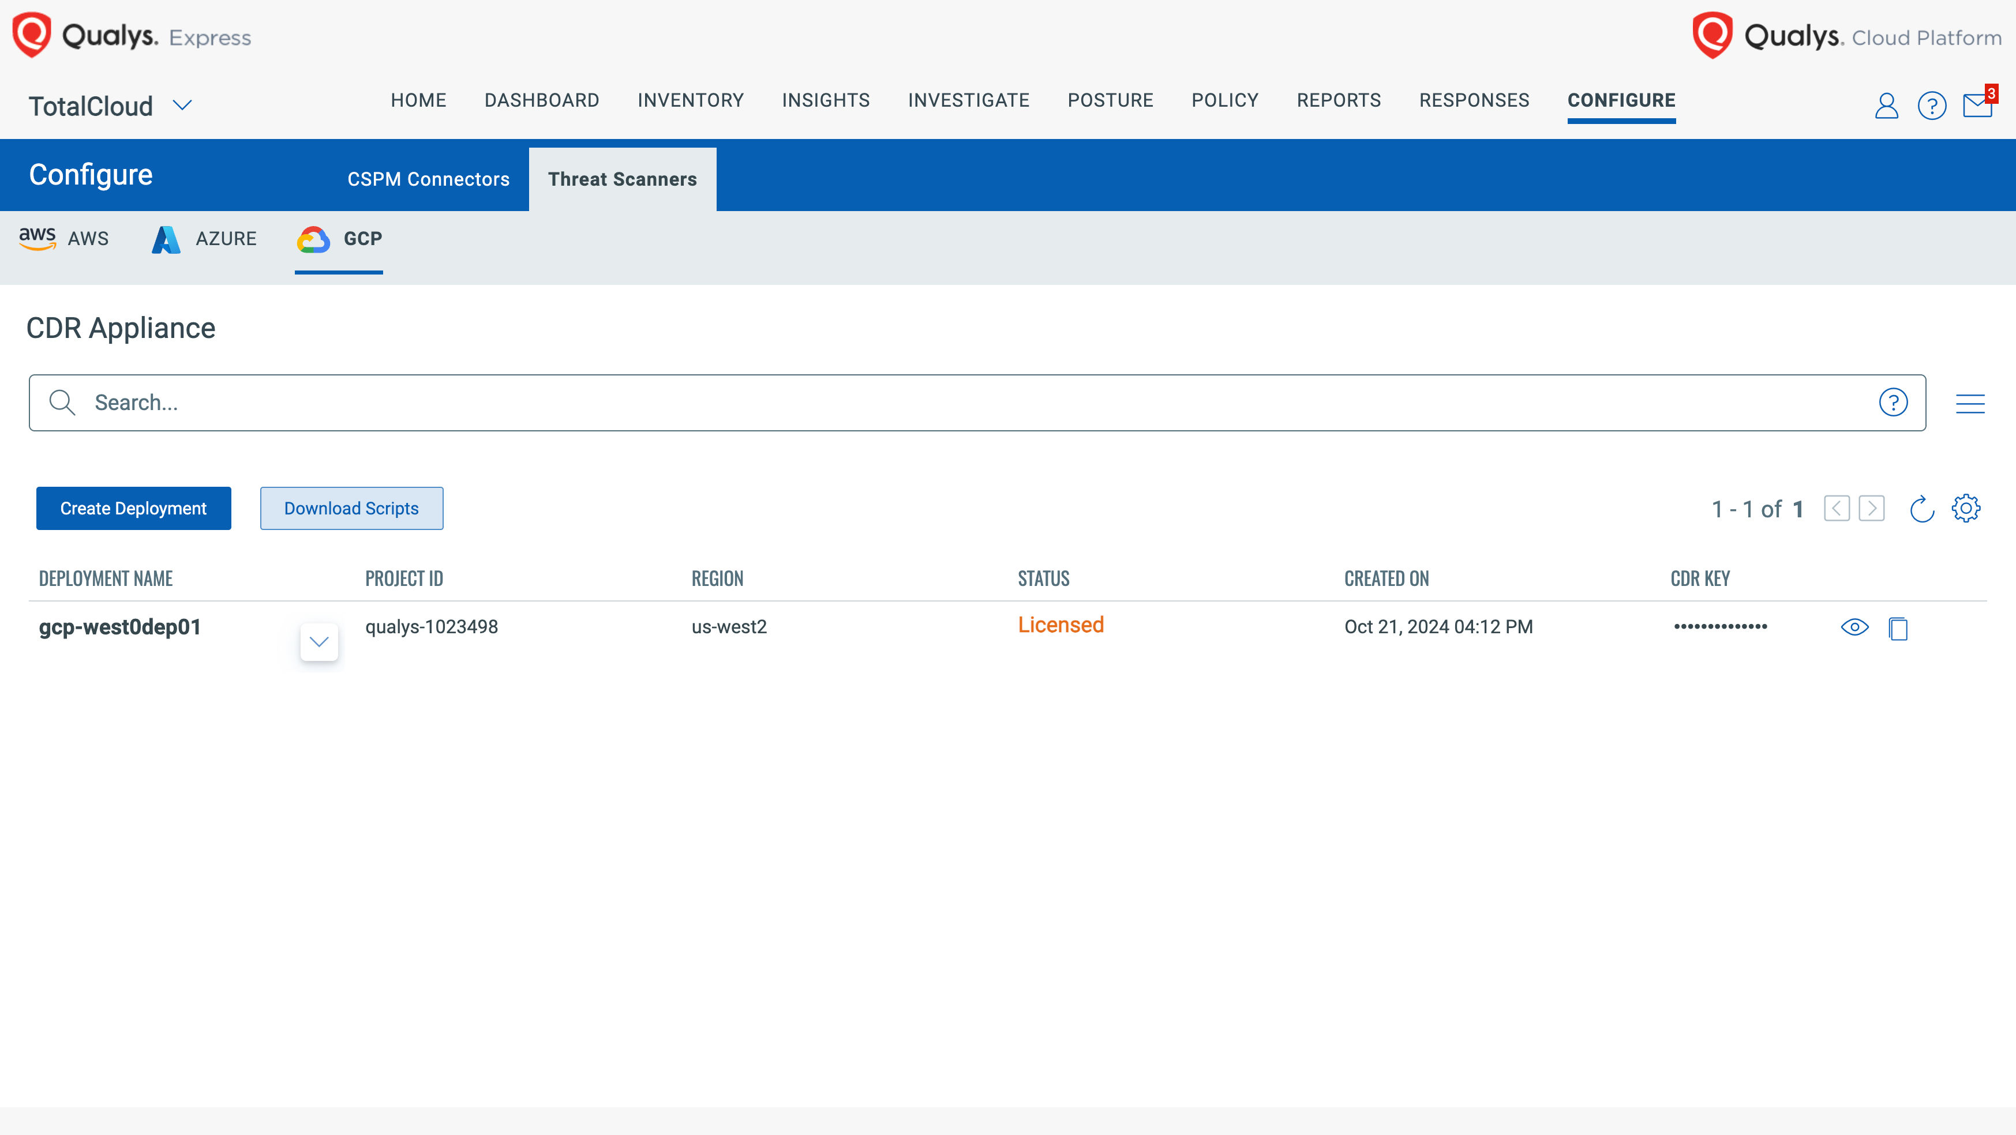Click the PROJECT ID column header
2016x1135 pixels.
(x=404, y=579)
